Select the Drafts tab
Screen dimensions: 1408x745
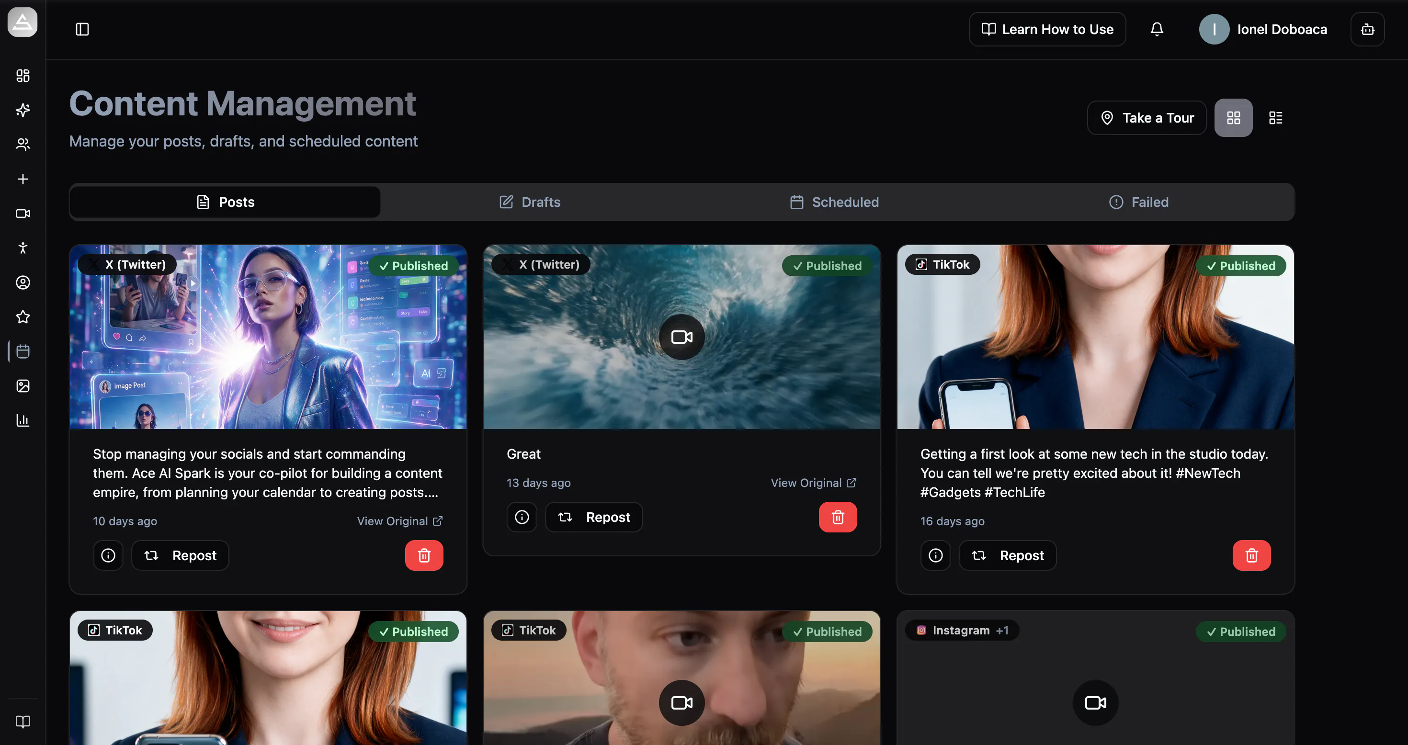[x=530, y=202]
